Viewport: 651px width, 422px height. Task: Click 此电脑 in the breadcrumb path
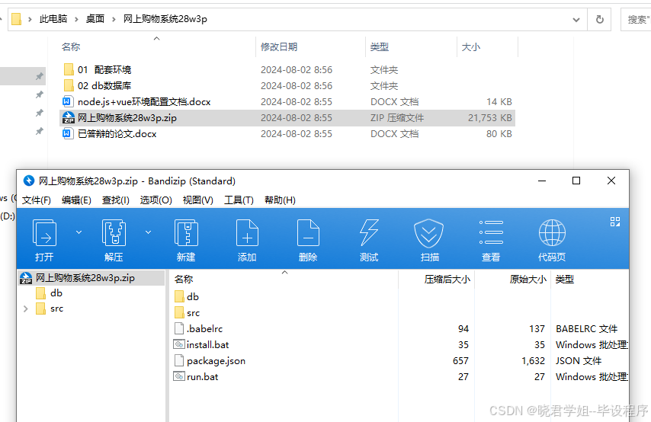tap(53, 19)
